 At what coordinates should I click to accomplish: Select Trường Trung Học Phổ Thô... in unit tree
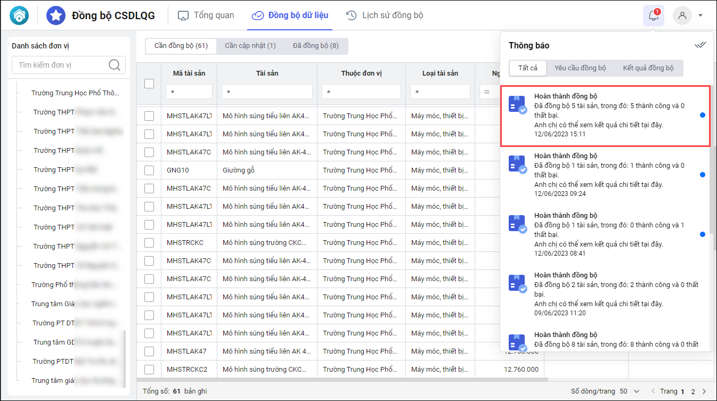tap(75, 93)
